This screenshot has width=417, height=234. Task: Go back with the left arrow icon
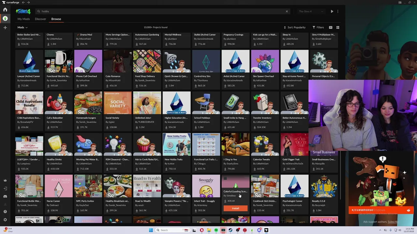point(23,2)
